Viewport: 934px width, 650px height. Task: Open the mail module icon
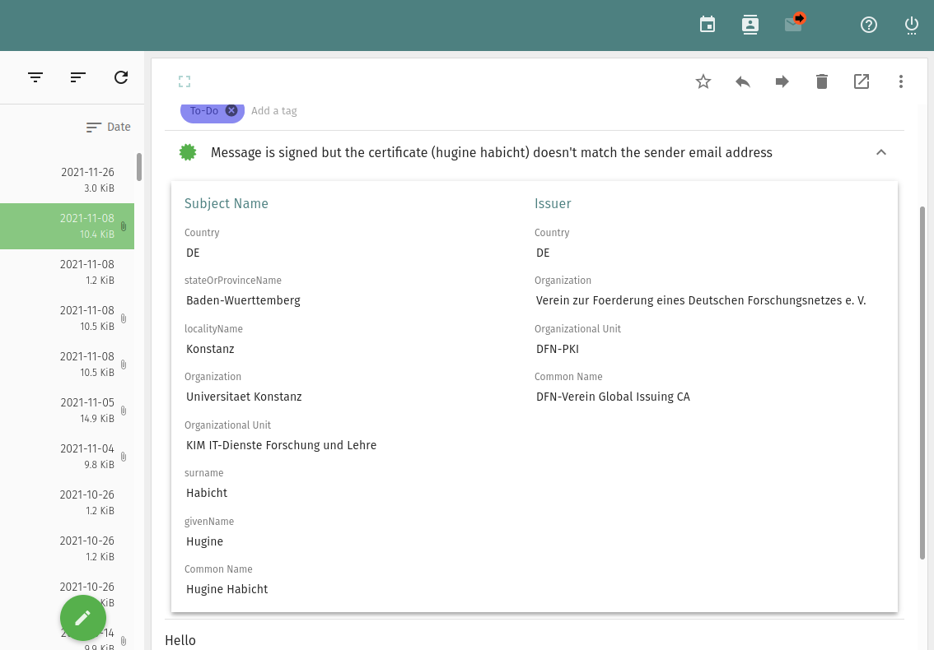click(794, 24)
